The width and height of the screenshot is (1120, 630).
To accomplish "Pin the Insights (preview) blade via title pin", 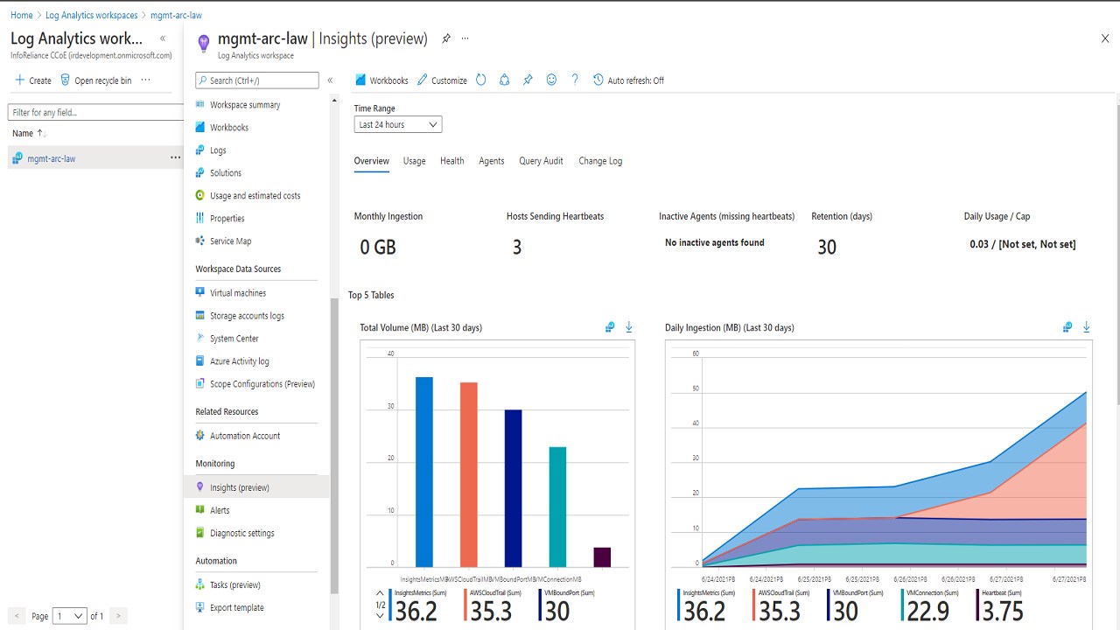I will (446, 38).
